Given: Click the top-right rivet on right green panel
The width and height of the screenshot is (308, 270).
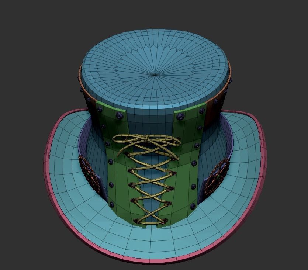Looking at the screenshot, I should tap(201, 111).
